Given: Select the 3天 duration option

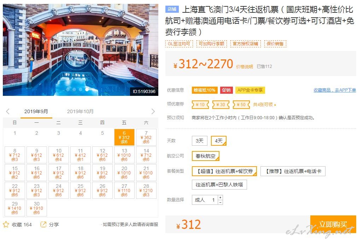Looking at the screenshot, I should tap(200, 141).
